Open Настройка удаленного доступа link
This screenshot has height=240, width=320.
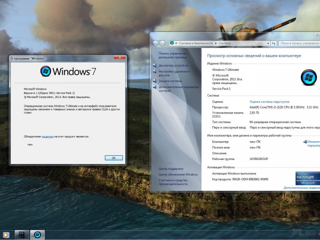(174, 73)
